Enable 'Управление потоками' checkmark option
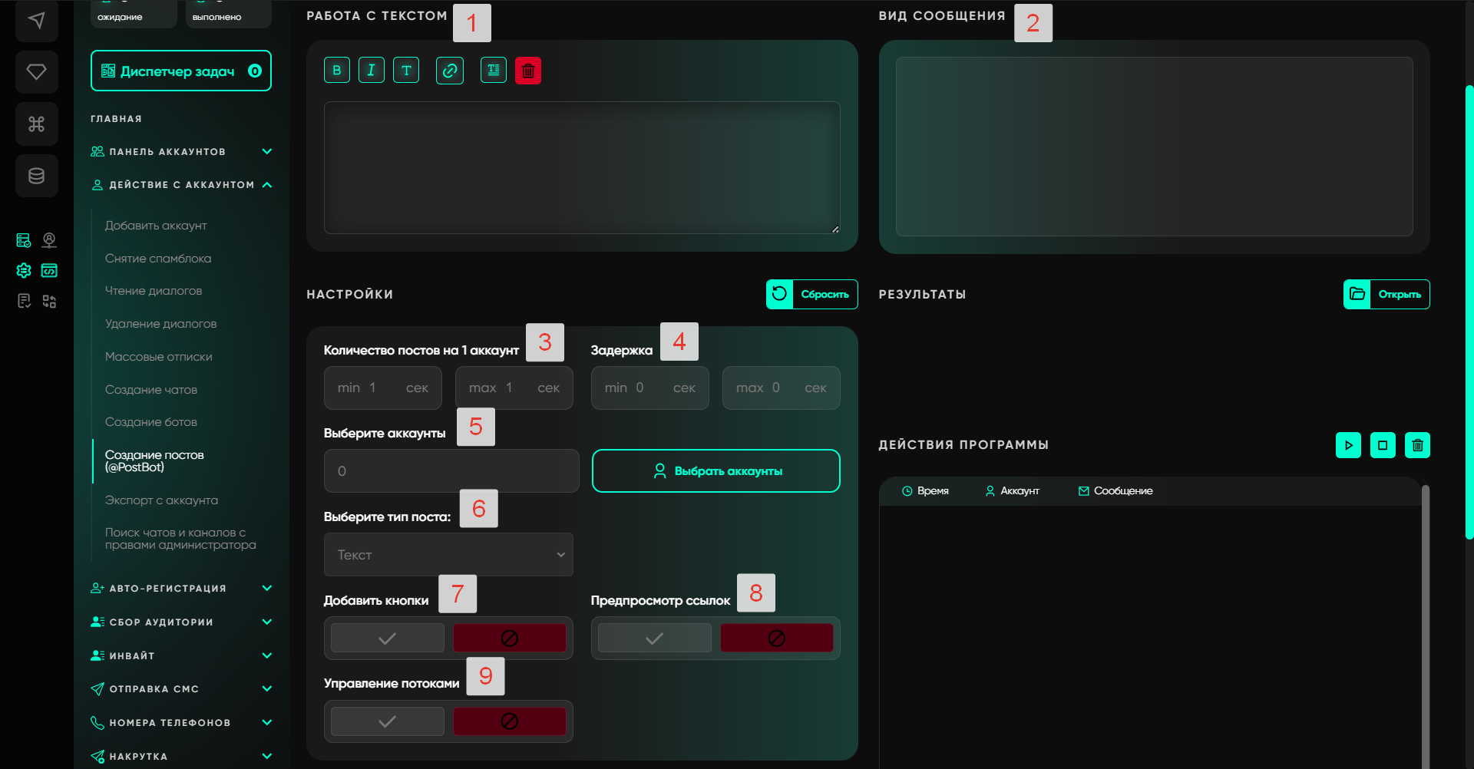This screenshot has width=1474, height=769. click(x=388, y=721)
